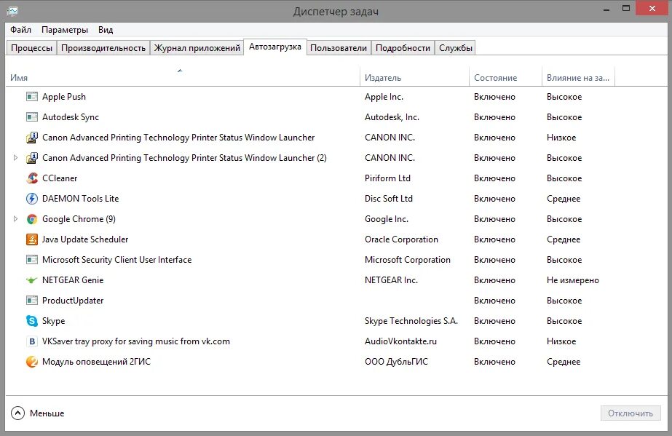
Task: Click Низкое impact in the VKSaver row
Action: click(x=561, y=341)
